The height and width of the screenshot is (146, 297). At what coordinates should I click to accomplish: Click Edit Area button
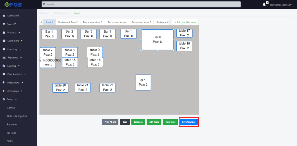point(138,122)
